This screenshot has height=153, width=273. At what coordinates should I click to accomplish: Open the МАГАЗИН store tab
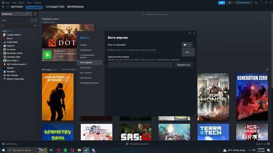coord(17,7)
